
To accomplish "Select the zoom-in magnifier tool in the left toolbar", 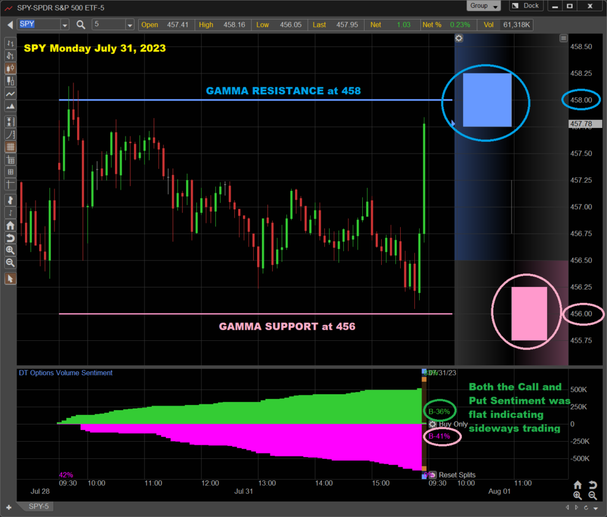I will click(10, 250).
